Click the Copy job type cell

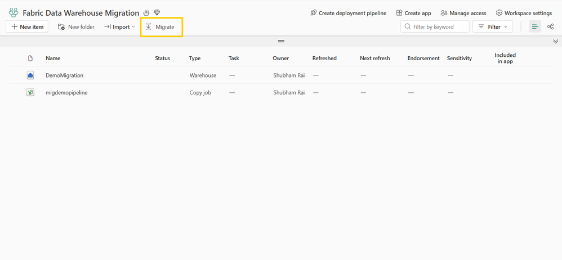200,92
